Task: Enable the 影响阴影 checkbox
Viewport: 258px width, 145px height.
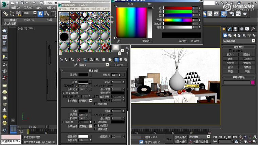Action: click(96, 126)
